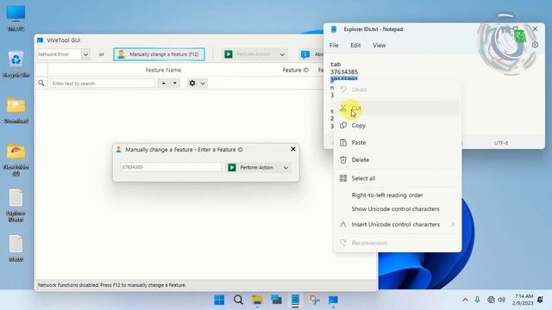Viewport: 552px width, 310px height.
Task: Click the search next down arrow
Action: 174,84
